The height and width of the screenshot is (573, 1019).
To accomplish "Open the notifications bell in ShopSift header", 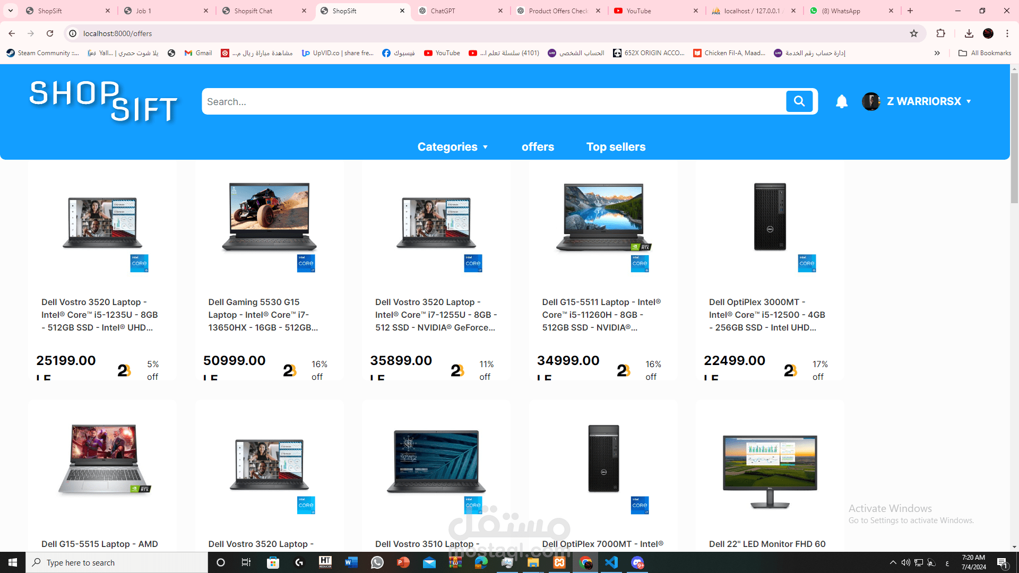I will coord(842,101).
